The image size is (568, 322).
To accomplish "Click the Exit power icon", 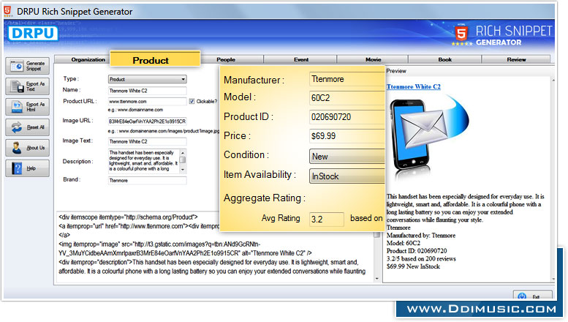I will click(522, 296).
